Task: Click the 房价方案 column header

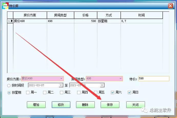Action: click(x=30, y=15)
